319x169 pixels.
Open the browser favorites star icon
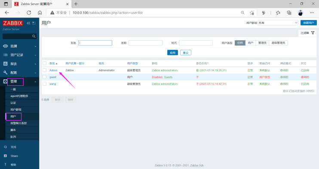(x=278, y=12)
